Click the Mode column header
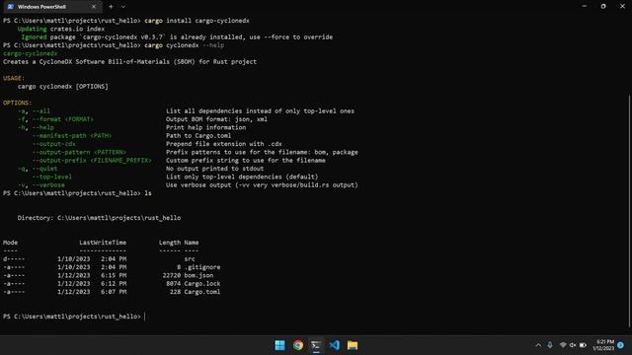The width and height of the screenshot is (632, 355). 11,243
